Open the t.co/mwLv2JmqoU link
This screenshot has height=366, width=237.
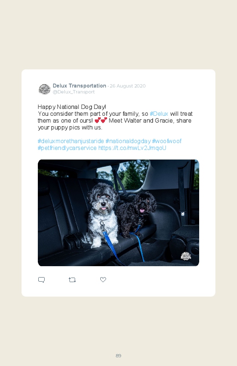(132, 148)
